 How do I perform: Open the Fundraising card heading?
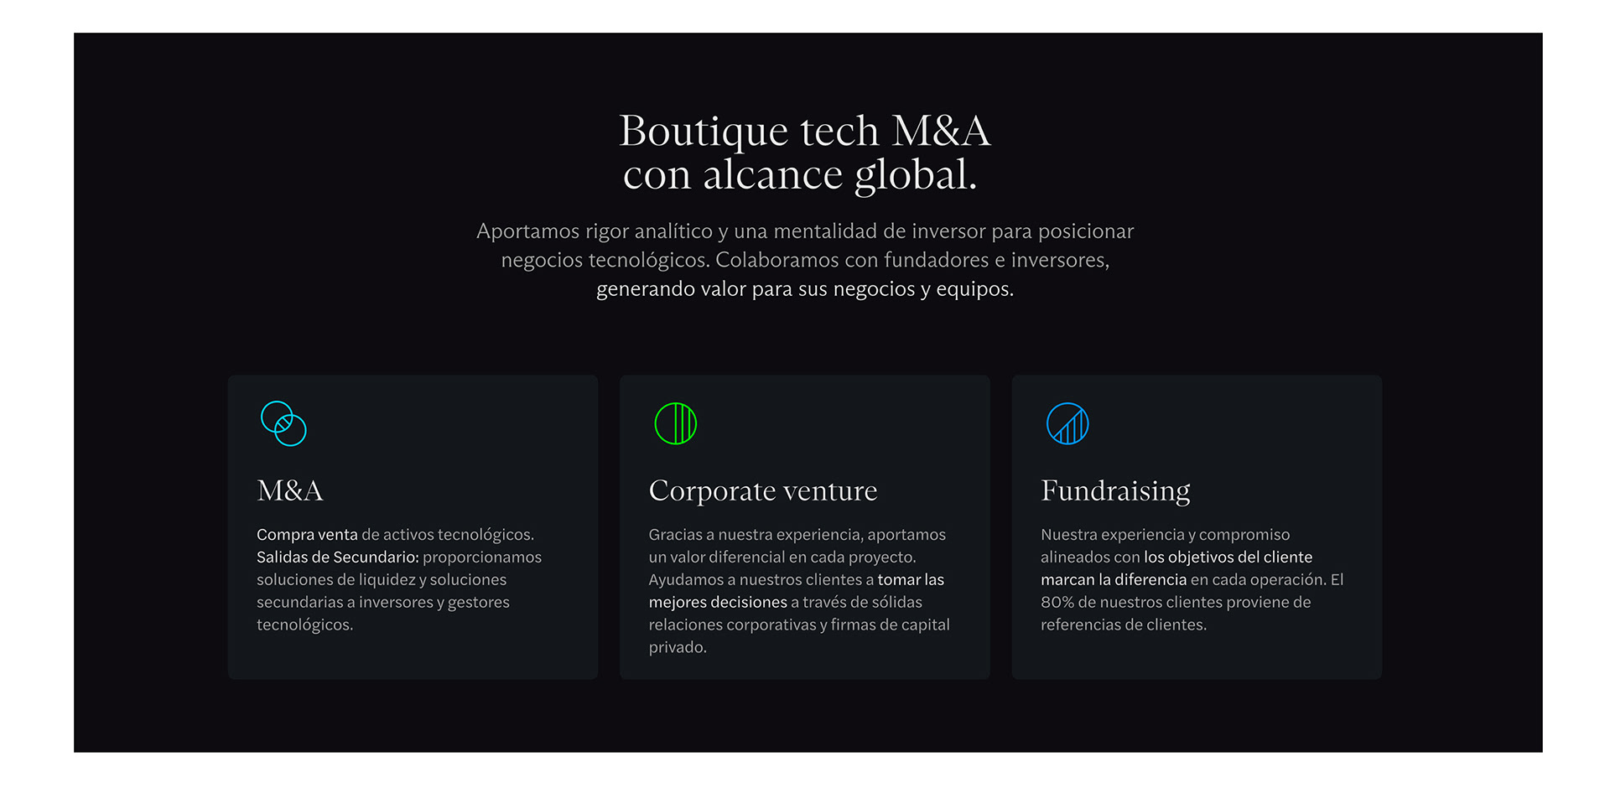1115,490
